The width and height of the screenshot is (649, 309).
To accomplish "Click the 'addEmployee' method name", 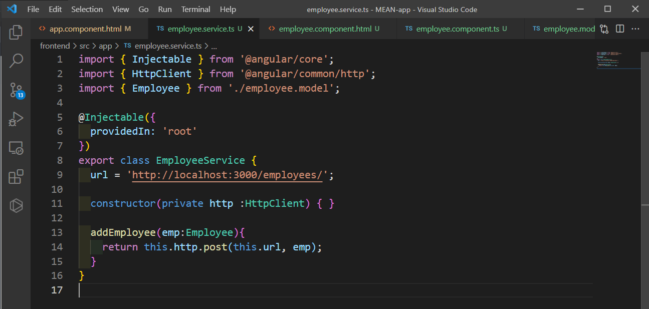I will click(123, 232).
